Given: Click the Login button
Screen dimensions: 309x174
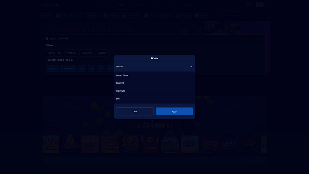Looking at the screenshot, I should 250,5.
